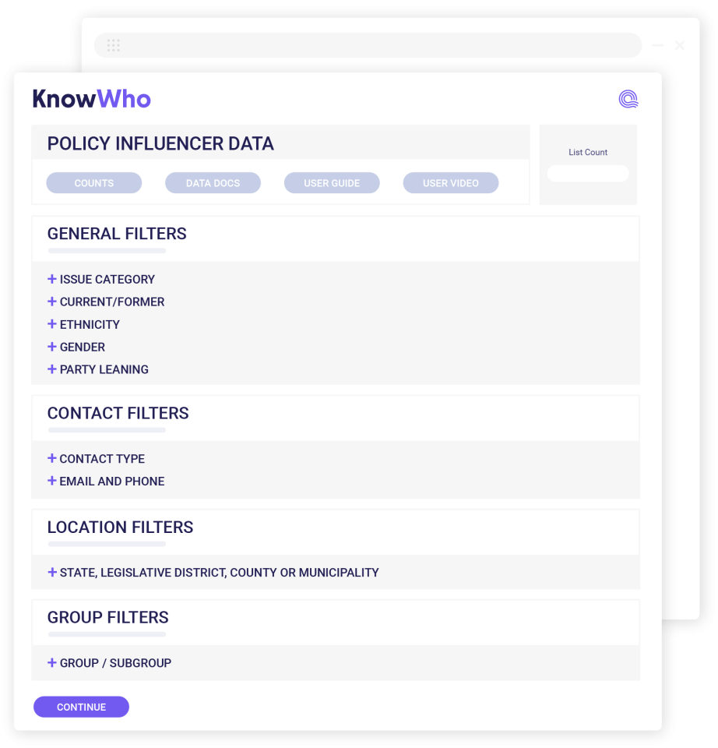Click the back window address bar

click(x=374, y=45)
